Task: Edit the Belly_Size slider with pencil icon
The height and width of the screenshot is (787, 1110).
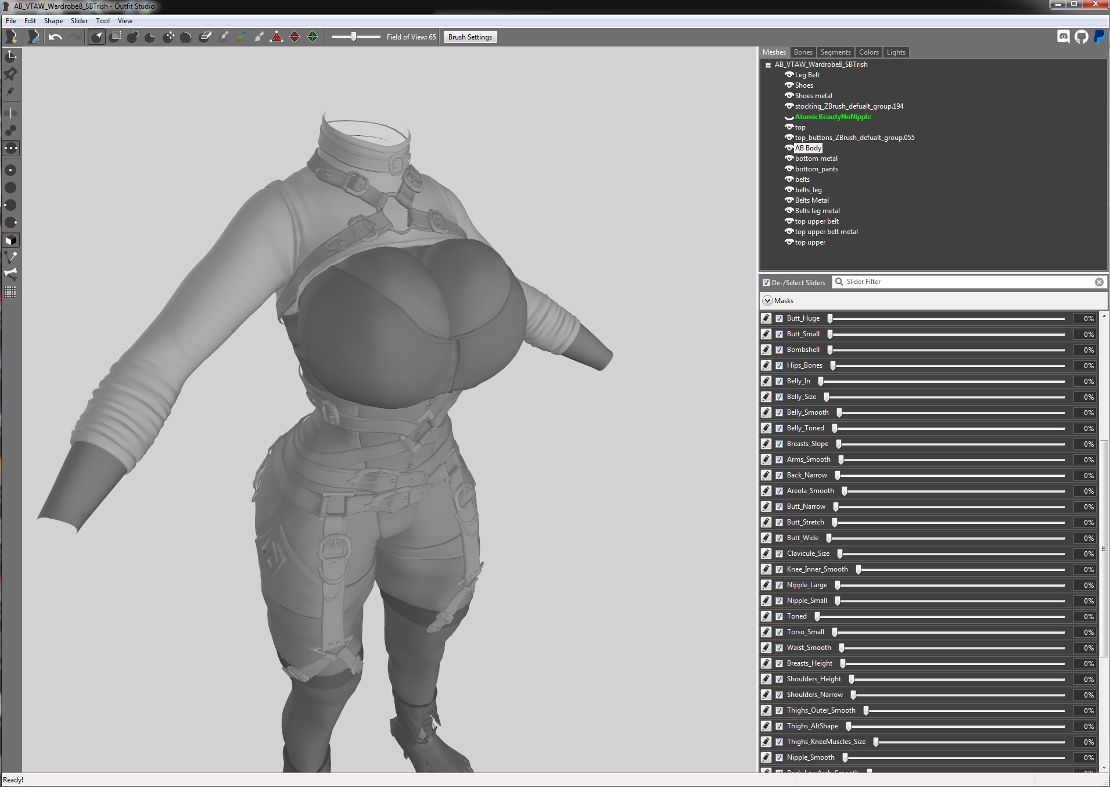Action: click(766, 397)
